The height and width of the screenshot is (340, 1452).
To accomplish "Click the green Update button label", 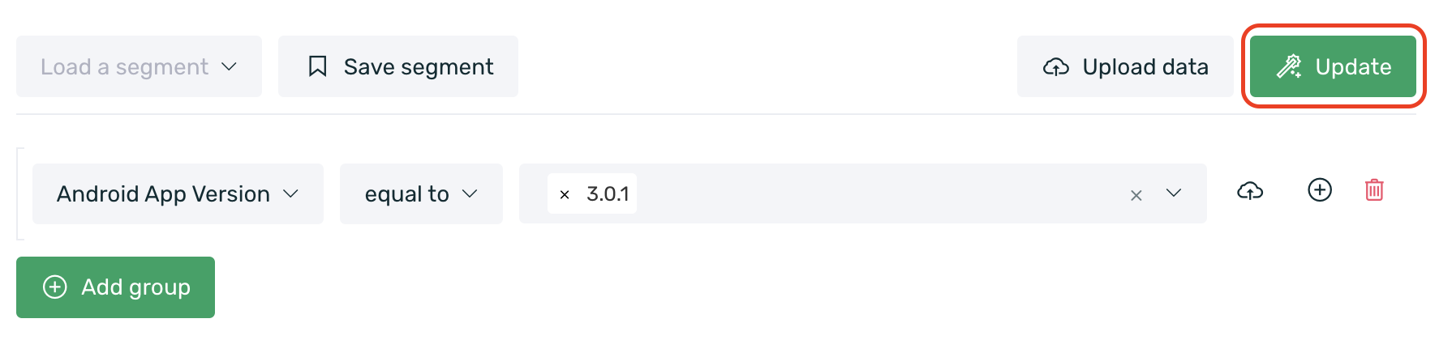I will 1353,66.
